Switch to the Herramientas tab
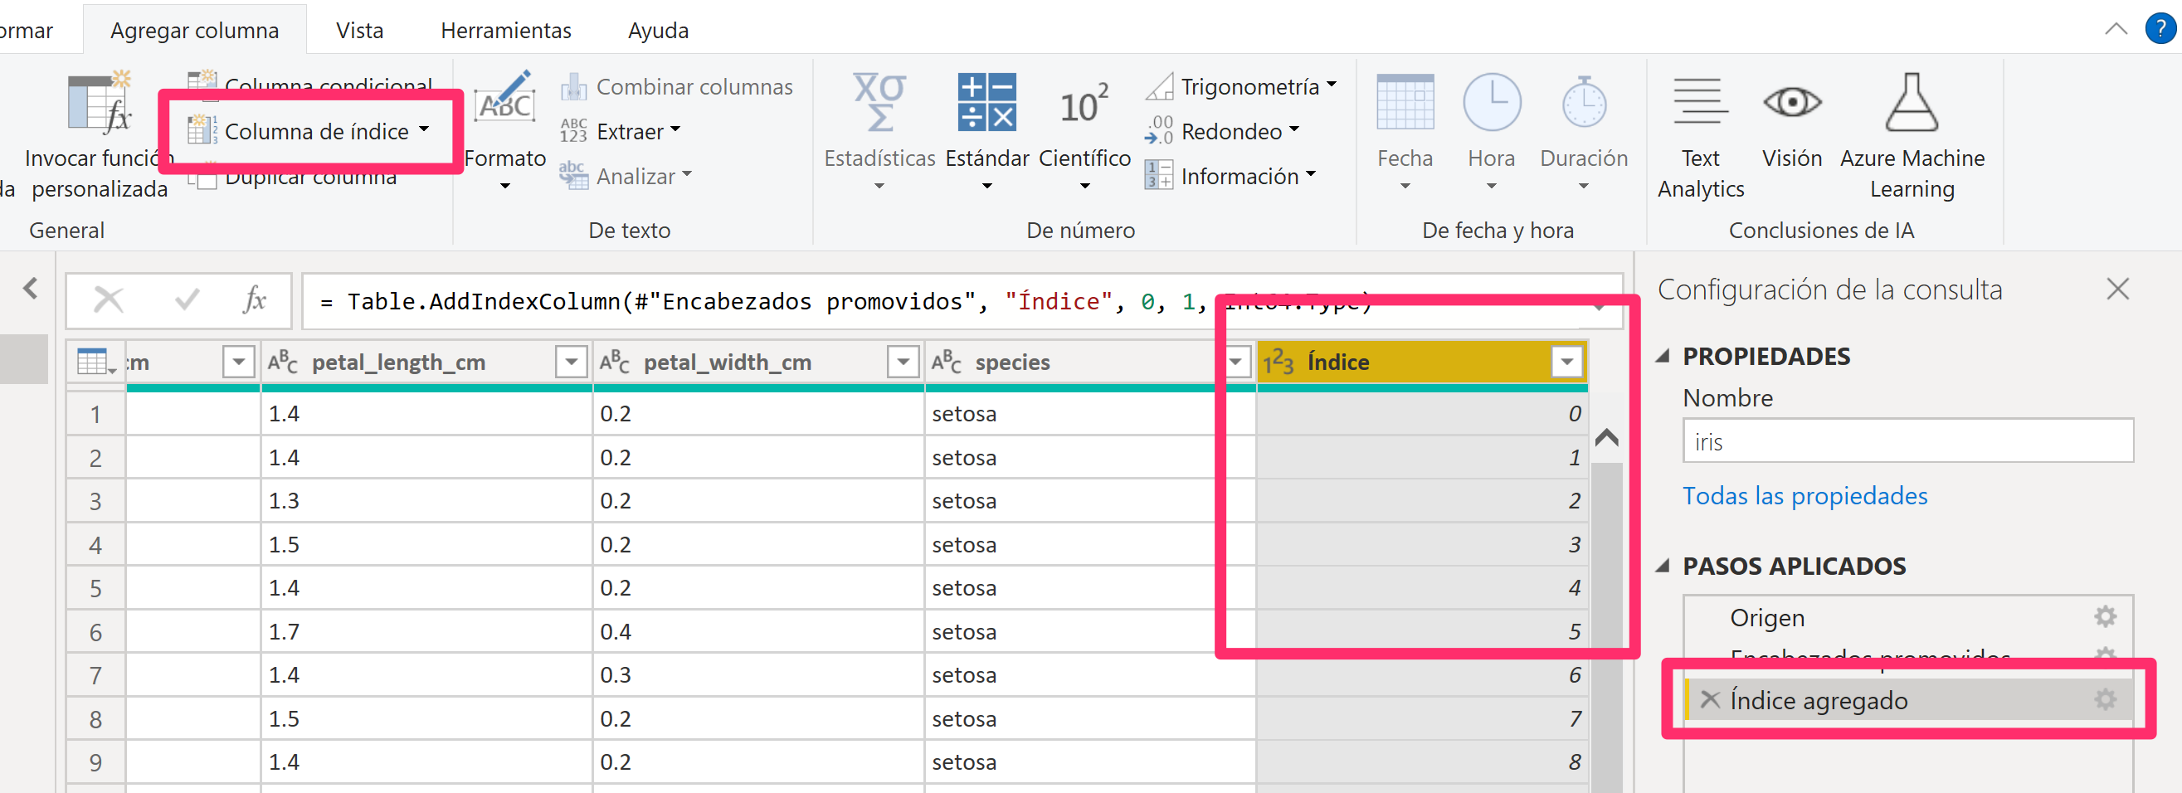The image size is (2182, 793). click(x=506, y=31)
